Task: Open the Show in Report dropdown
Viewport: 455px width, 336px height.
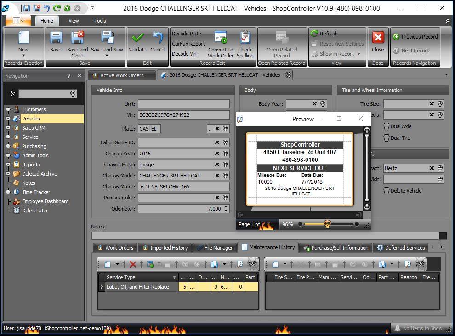Action: [358, 54]
